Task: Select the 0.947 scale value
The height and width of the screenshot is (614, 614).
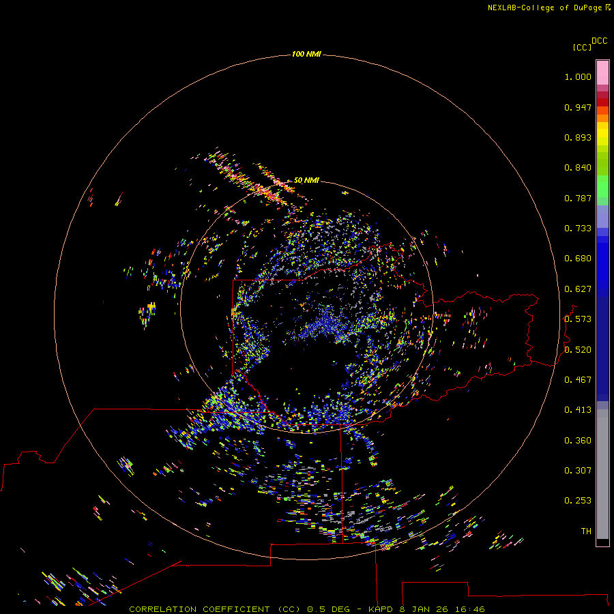Action: tap(578, 107)
